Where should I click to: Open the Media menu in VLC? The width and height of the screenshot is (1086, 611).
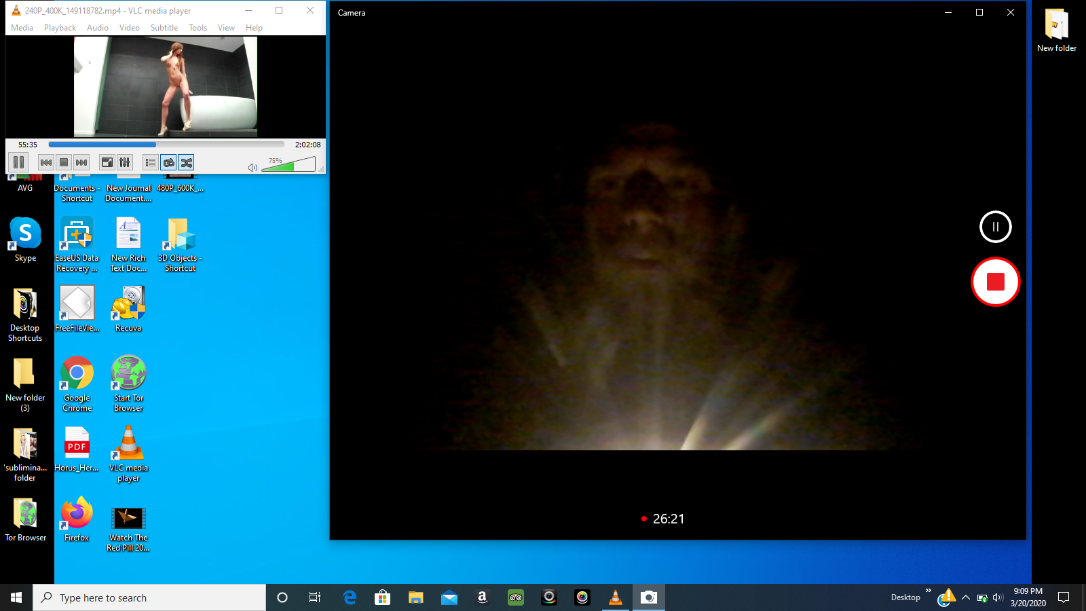coord(22,28)
